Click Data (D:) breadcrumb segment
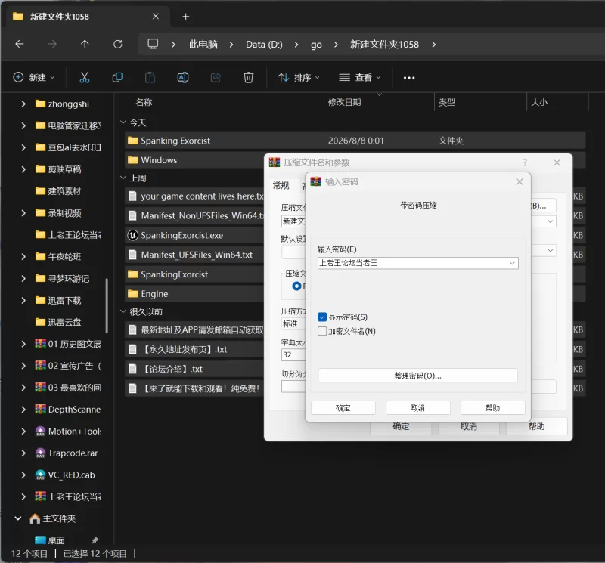This screenshot has width=605, height=563. (264, 45)
